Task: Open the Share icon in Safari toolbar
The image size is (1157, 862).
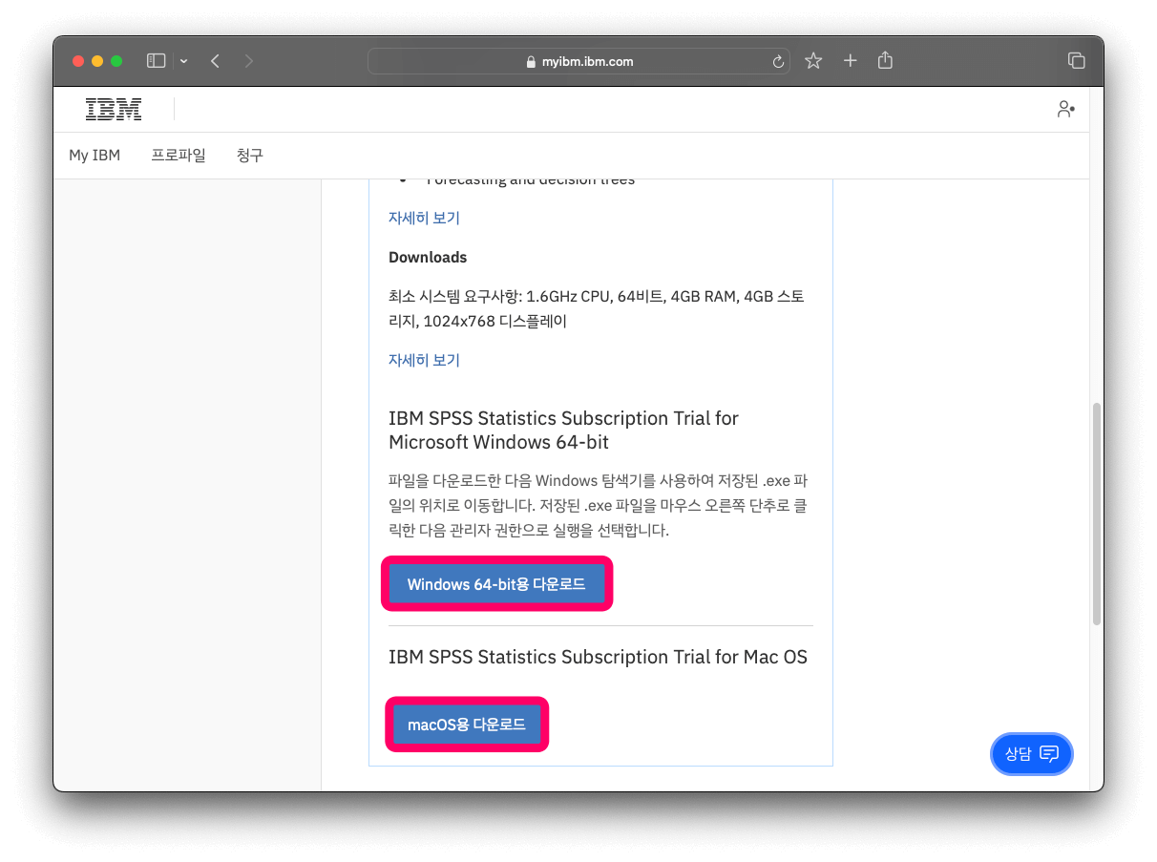Action: tap(885, 60)
